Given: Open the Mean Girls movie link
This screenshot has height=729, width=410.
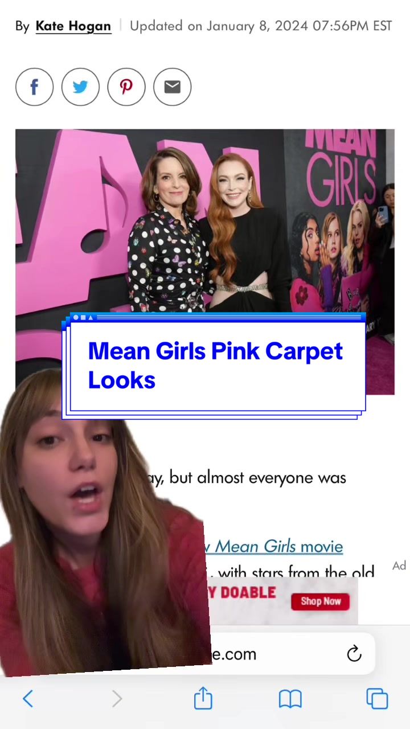Looking at the screenshot, I should click(x=273, y=547).
